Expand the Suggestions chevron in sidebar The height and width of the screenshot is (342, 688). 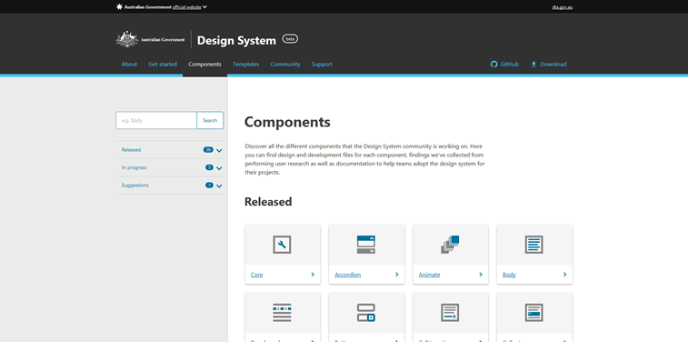(219, 186)
